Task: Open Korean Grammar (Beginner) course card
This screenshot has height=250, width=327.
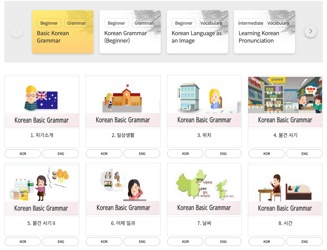Action: pos(130,32)
